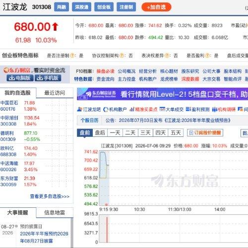Open 股本结构 link
The image size is (248, 248).
pyautogui.click(x=233, y=71)
